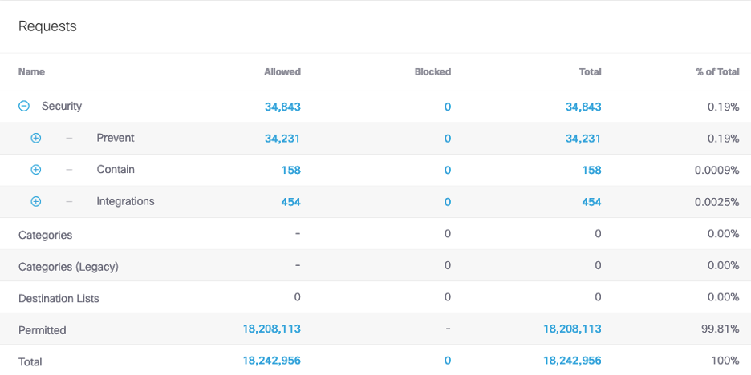The image size is (751, 375).
Task: Open Integrations total column value 454
Action: coord(591,202)
